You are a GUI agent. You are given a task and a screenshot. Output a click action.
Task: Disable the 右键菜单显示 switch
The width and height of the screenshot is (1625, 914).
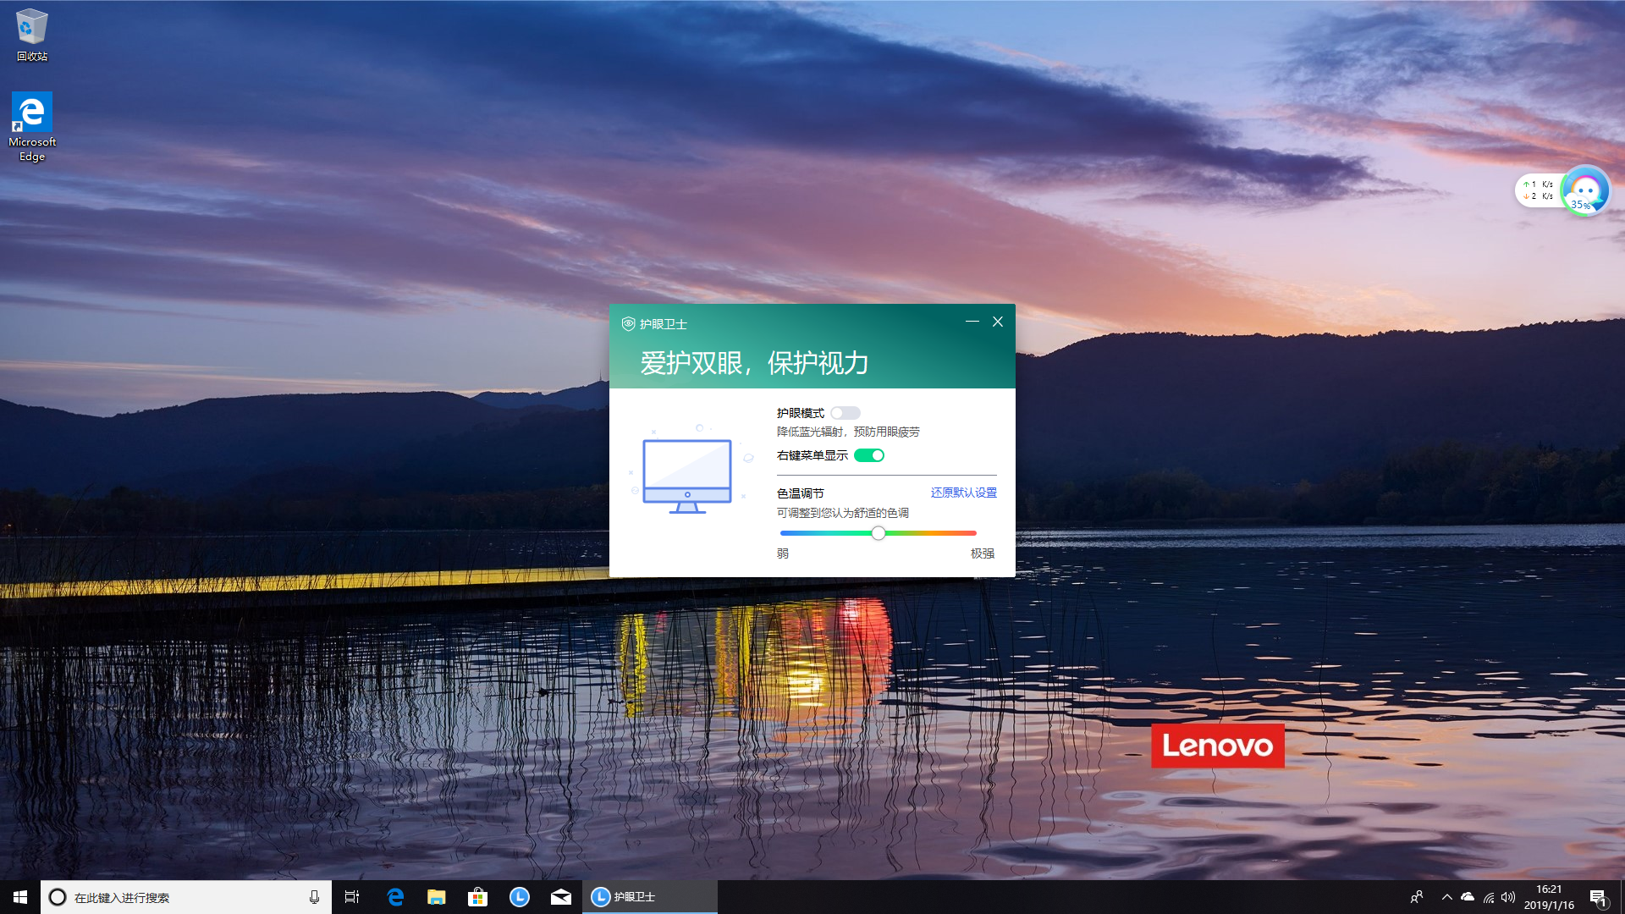pos(870,454)
